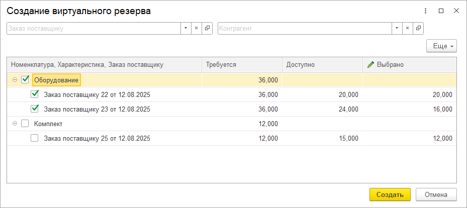Click Требуется value 36,000 for order 23

tap(268, 109)
